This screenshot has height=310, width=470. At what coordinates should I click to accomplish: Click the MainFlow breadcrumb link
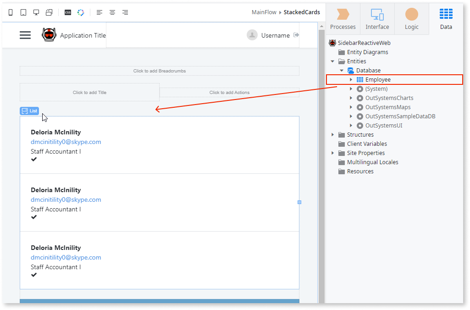pyautogui.click(x=264, y=12)
